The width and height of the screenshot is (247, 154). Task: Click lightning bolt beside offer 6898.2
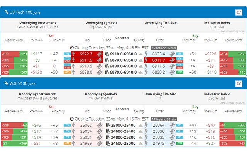pyautogui.click(x=146, y=72)
